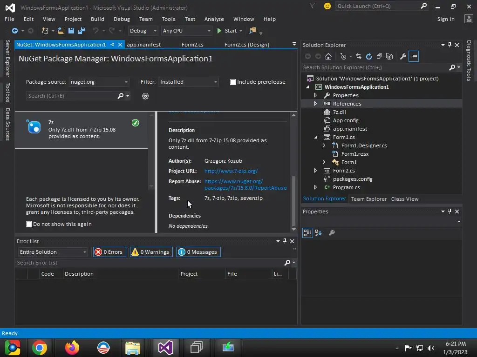Click Solution Explorer Properties wrench icon
This screenshot has height=357, width=477.
coord(403,56)
